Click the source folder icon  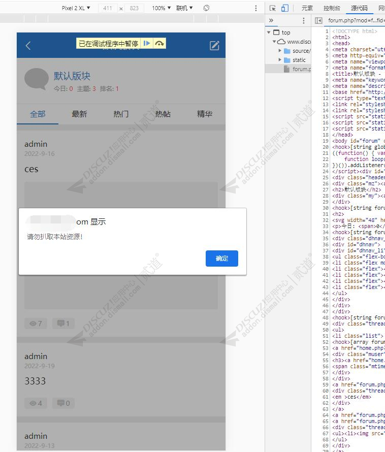pos(287,51)
